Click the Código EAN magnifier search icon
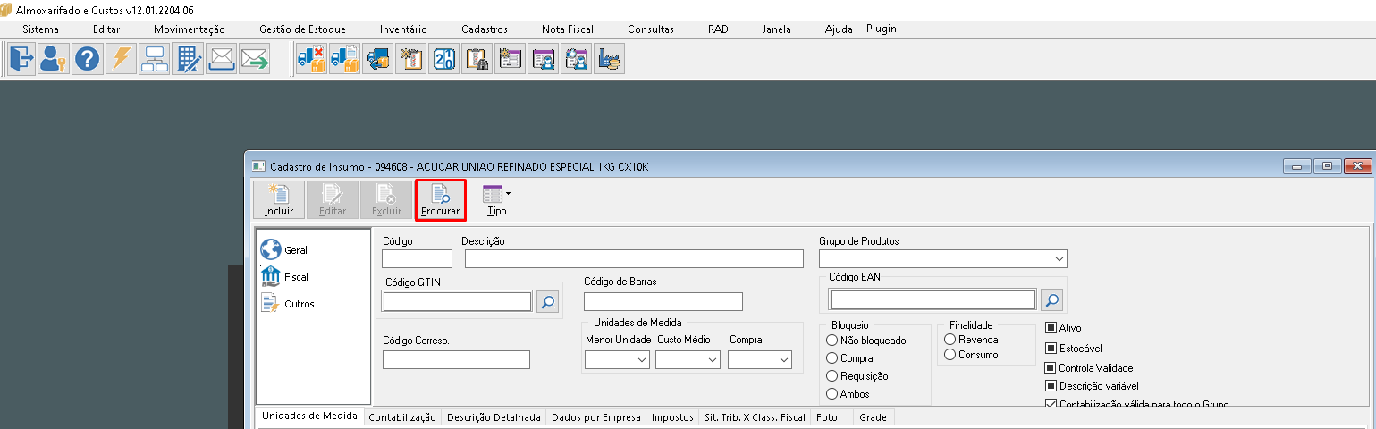 tap(1052, 299)
